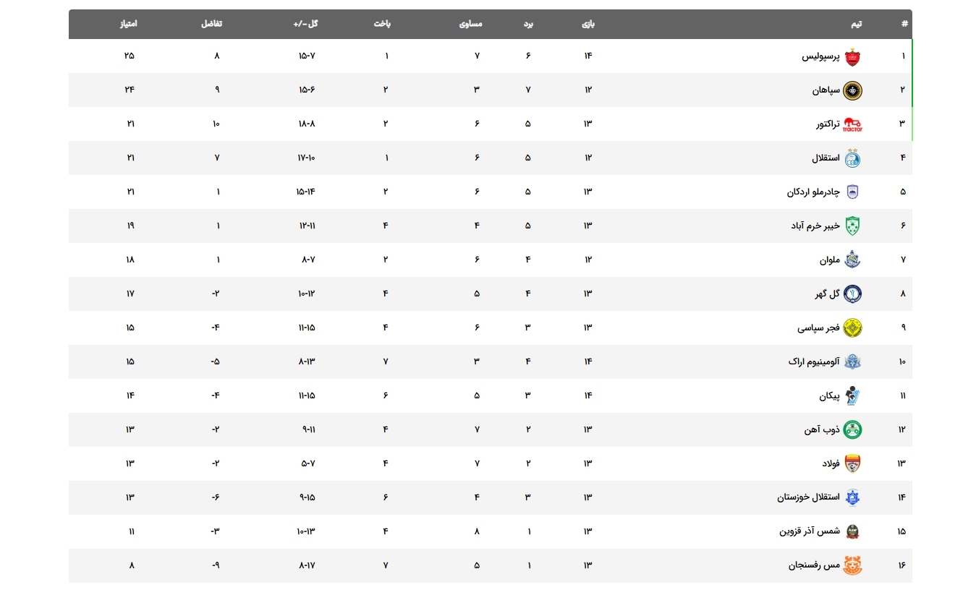976x600 pixels.
Task: Click the بازی column header
Action: [588, 24]
